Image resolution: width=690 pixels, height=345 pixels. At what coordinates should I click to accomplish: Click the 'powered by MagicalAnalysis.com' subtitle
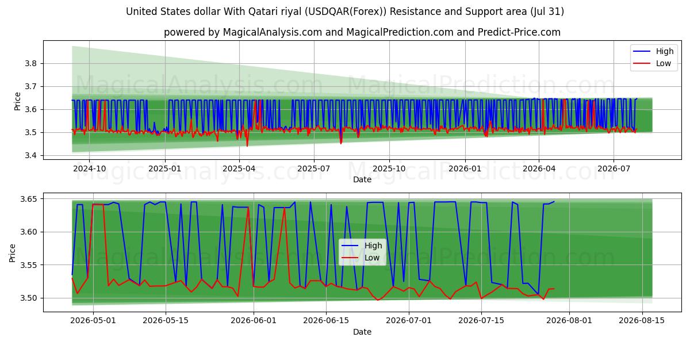[x=362, y=32]
